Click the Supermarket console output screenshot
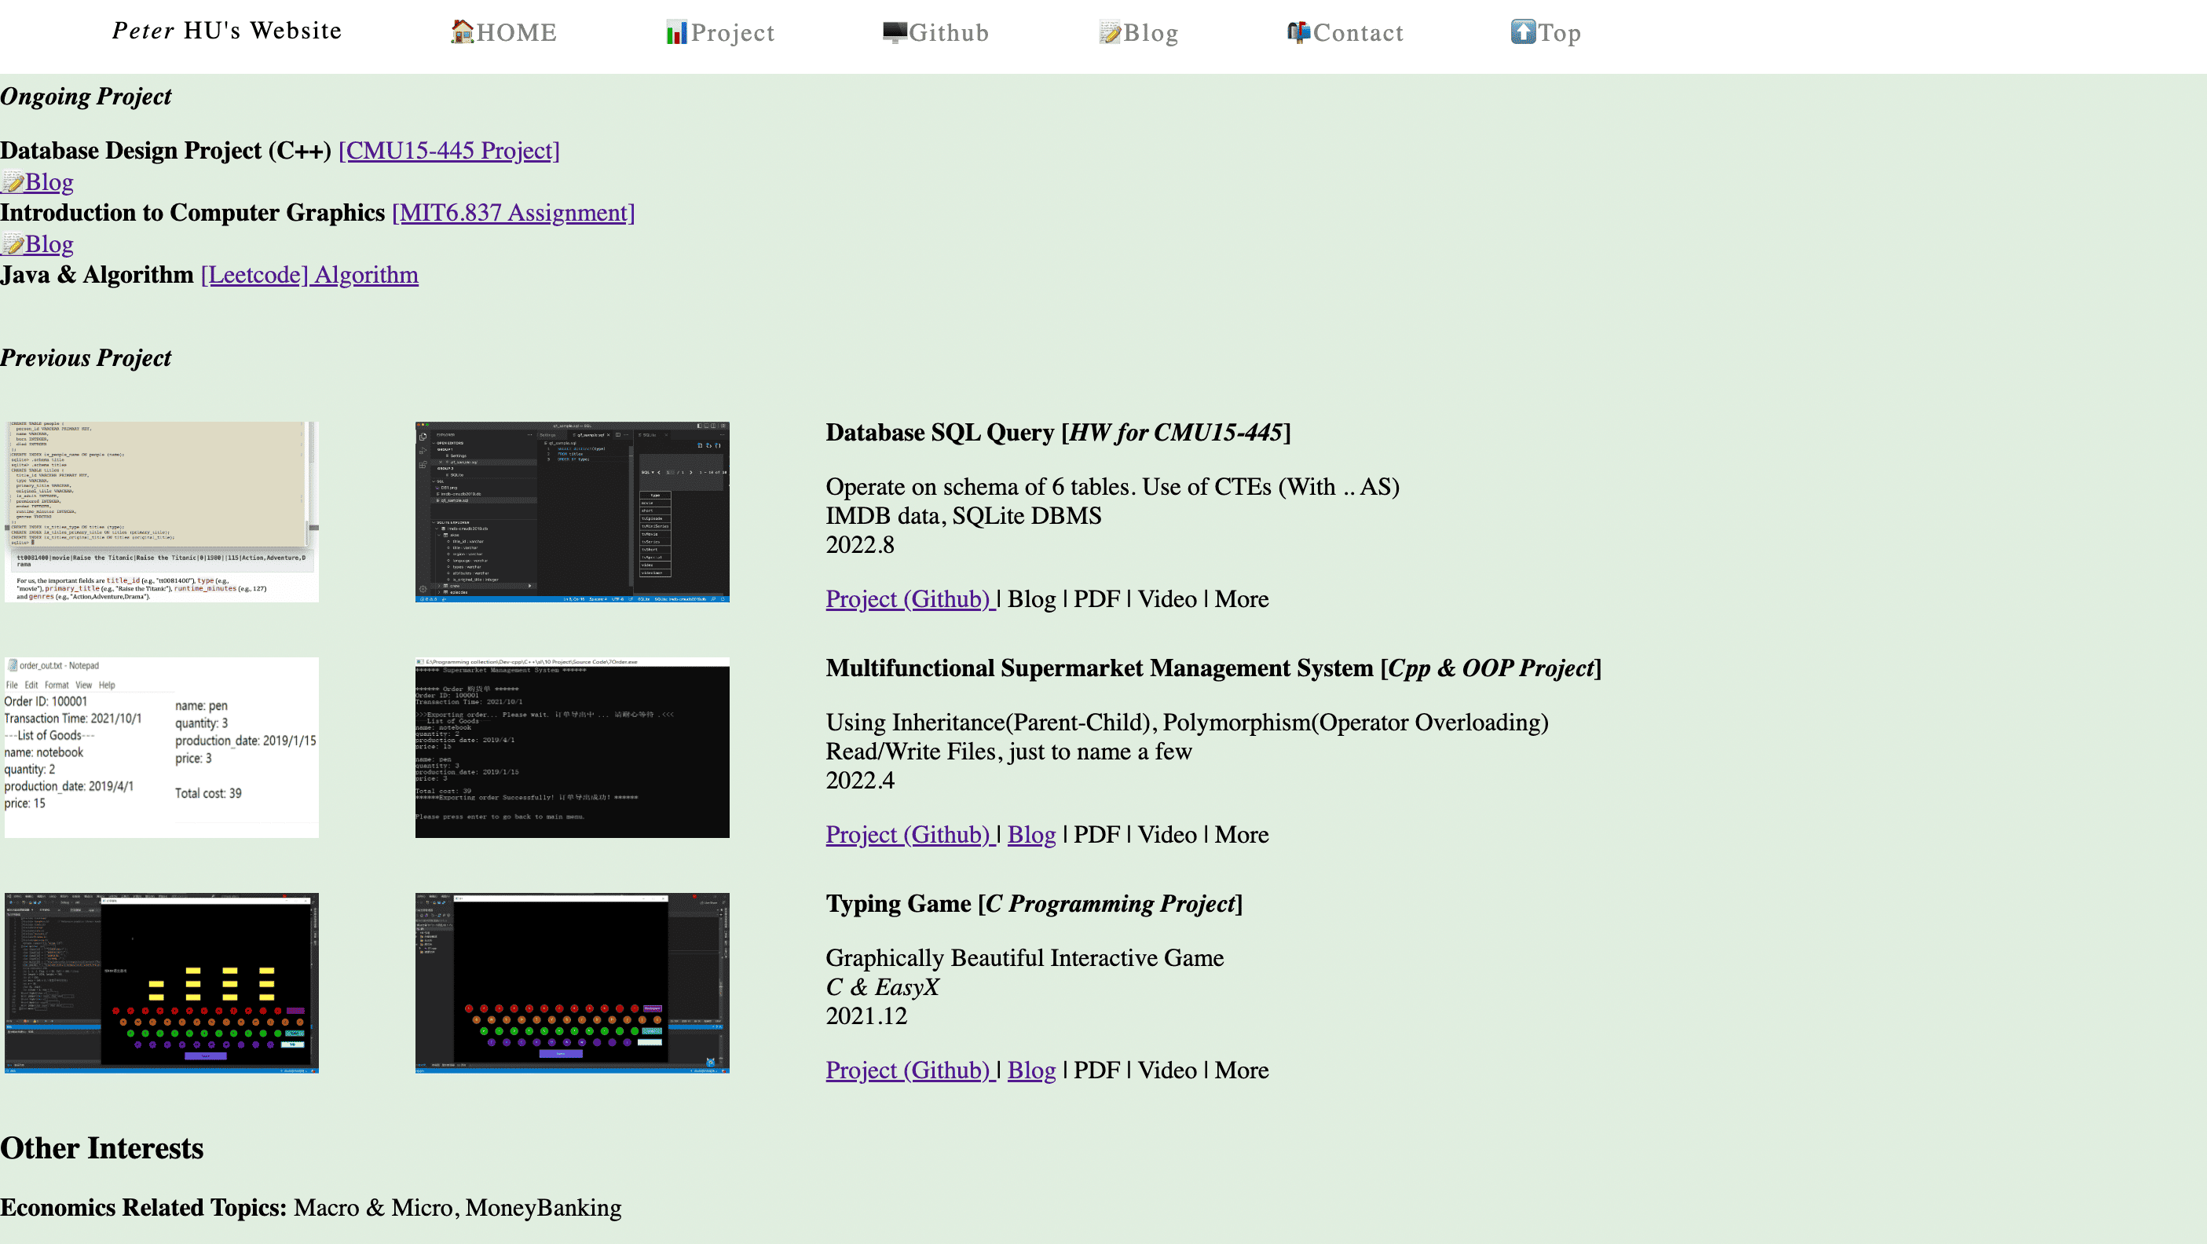 (572, 748)
